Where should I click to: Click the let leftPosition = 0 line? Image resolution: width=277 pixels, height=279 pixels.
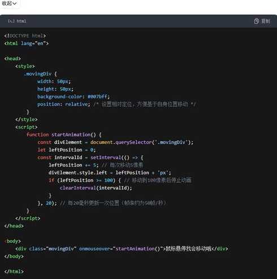pos(67,150)
